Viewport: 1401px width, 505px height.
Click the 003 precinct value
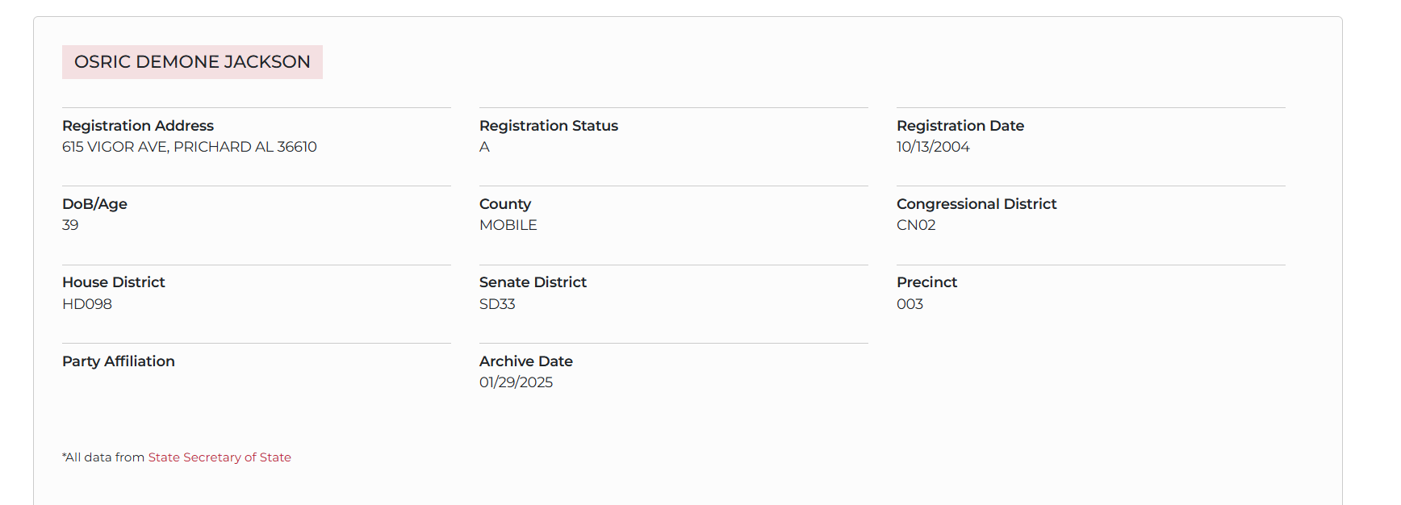(x=910, y=304)
